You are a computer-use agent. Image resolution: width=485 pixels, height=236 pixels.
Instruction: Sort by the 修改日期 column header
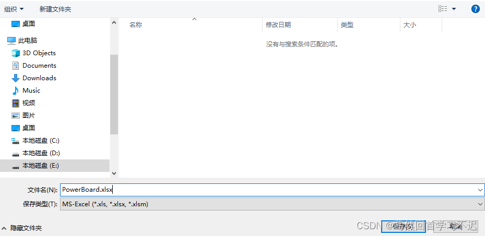[278, 24]
